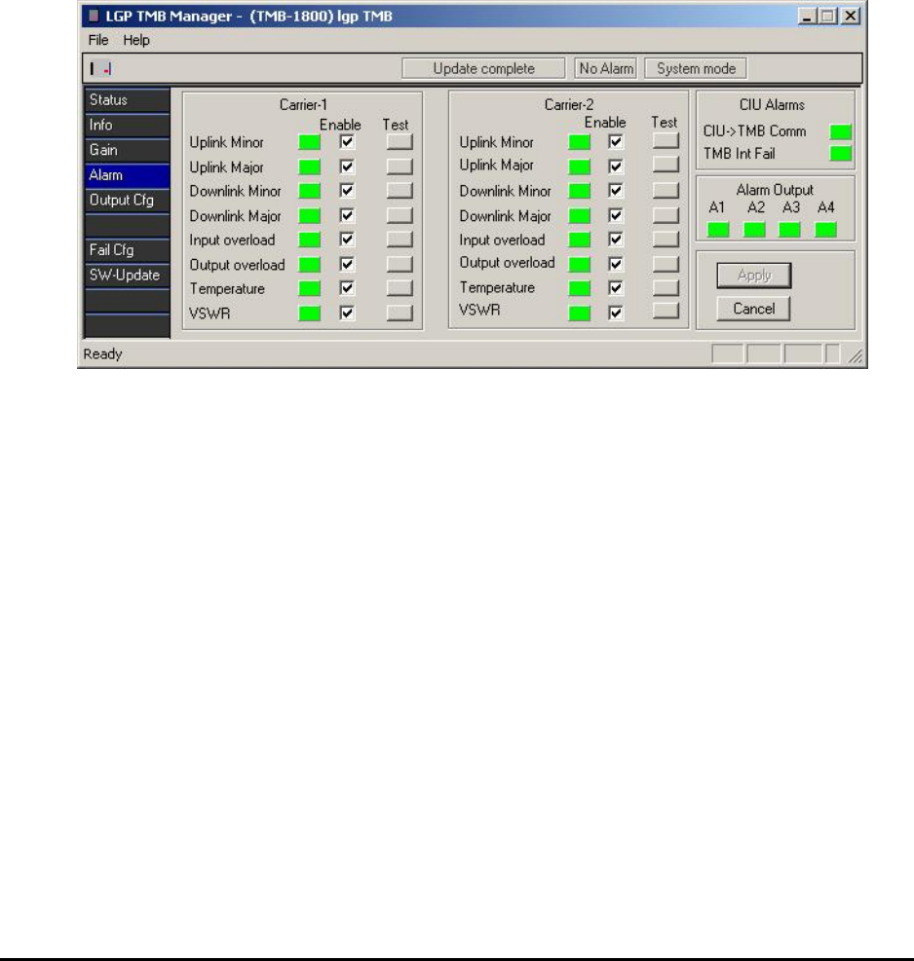The width and height of the screenshot is (914, 961).
Task: Click the Update complete status field
Action: point(483,68)
